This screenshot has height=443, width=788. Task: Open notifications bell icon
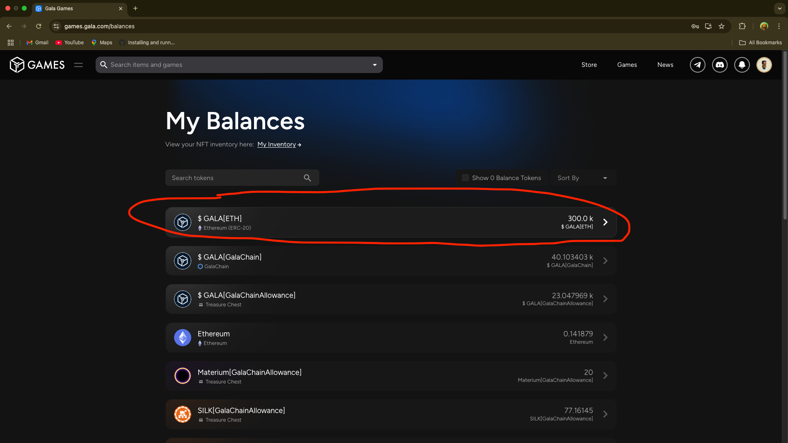(742, 65)
